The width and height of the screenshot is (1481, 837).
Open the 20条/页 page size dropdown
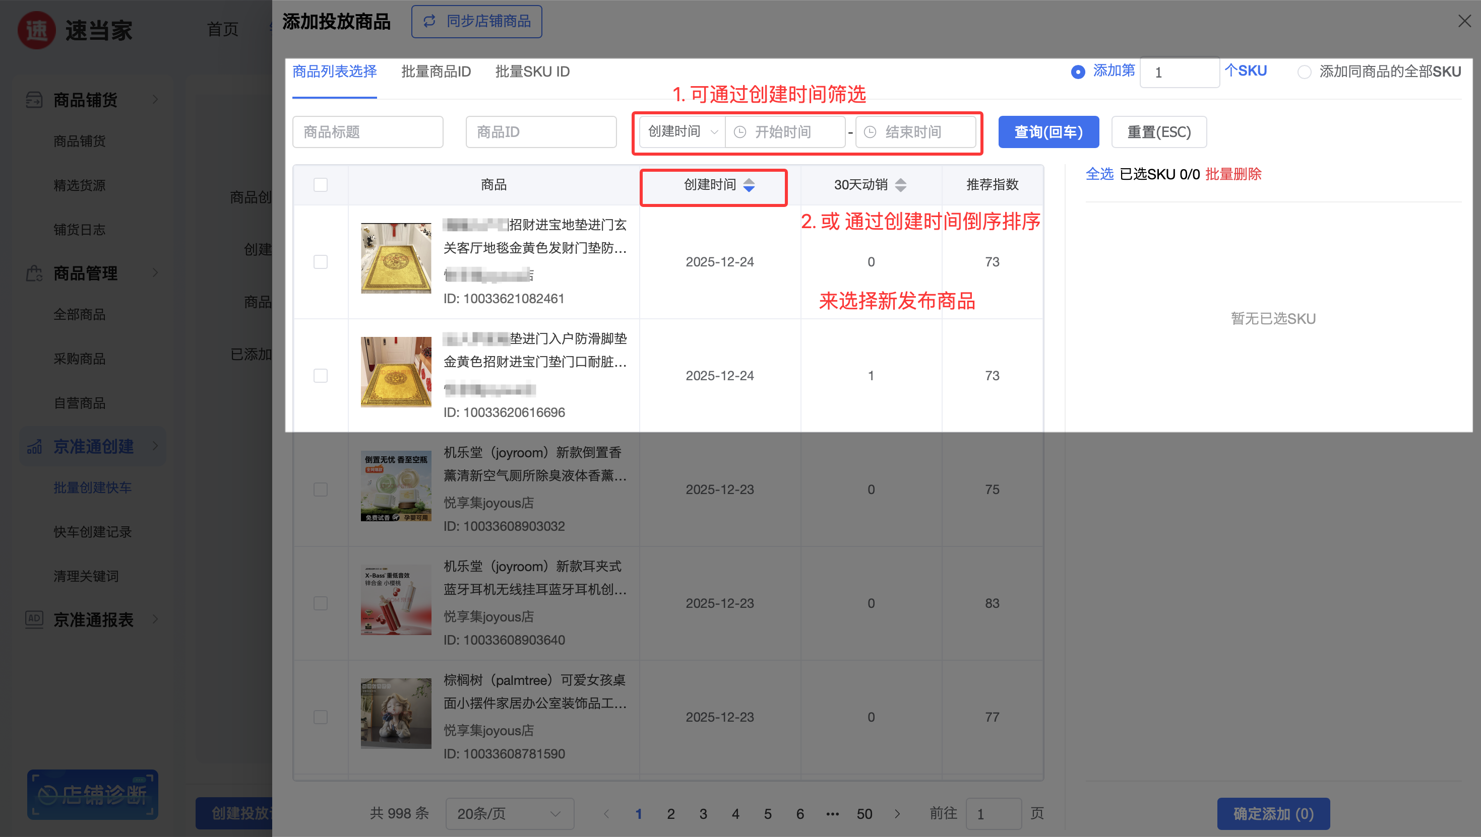(x=509, y=813)
